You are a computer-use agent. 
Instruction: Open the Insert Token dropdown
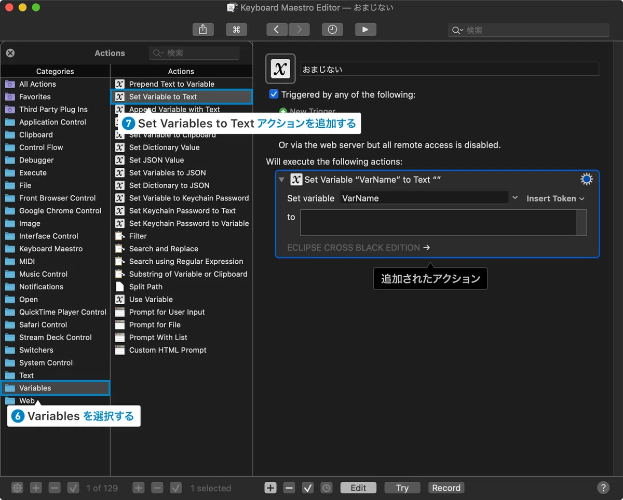click(556, 198)
